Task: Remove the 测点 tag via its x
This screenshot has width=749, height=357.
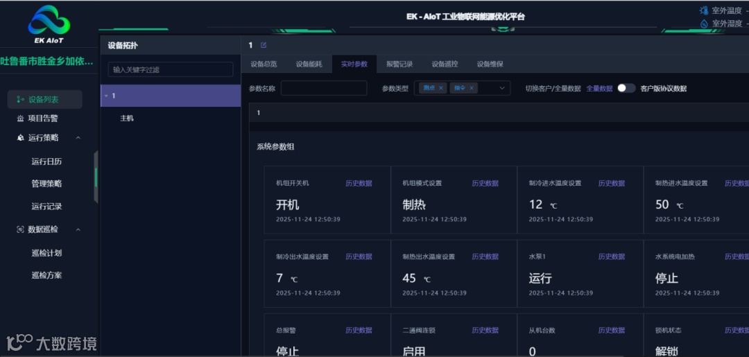Action: pyautogui.click(x=441, y=88)
